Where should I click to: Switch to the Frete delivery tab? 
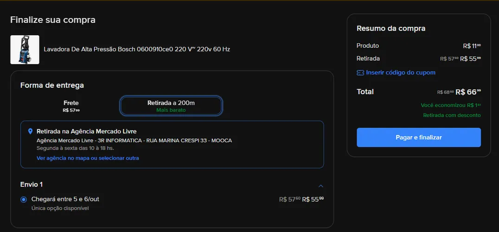coord(71,106)
